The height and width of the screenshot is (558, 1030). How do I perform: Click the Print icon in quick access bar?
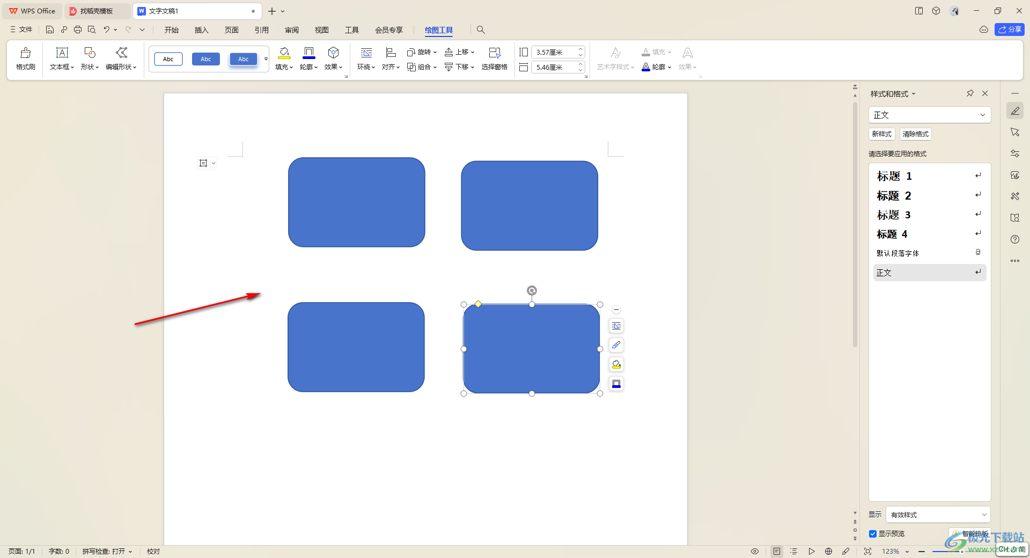[x=78, y=30]
